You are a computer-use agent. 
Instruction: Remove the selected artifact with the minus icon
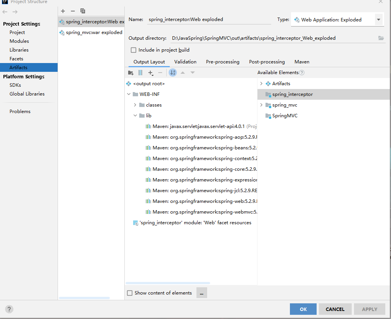[x=73, y=11]
